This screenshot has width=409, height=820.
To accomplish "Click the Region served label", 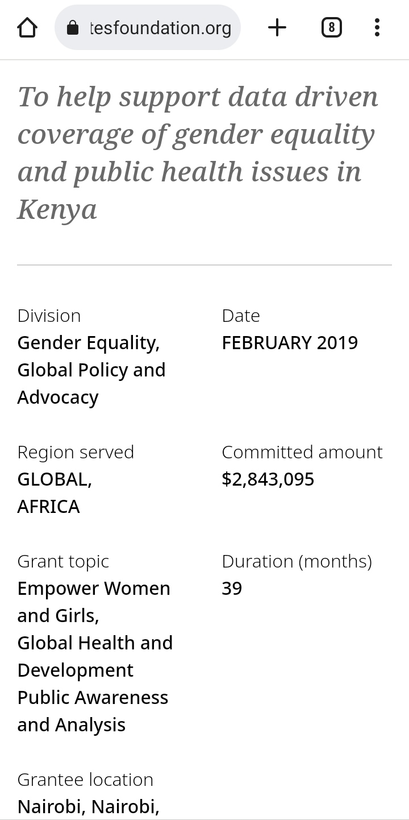I will (76, 452).
